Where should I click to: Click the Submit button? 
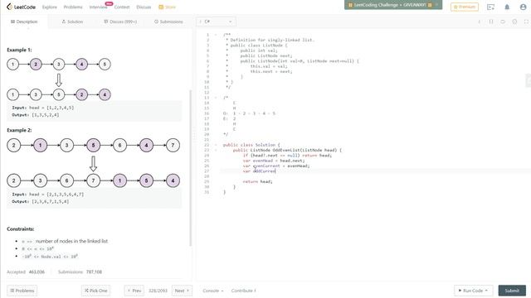pos(512,291)
